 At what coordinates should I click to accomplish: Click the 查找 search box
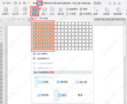[x=97, y=3]
